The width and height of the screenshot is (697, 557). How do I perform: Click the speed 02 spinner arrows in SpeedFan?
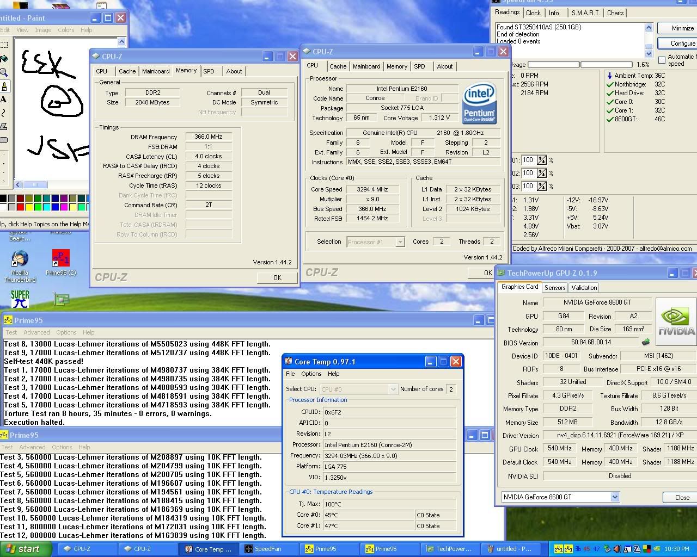[542, 173]
